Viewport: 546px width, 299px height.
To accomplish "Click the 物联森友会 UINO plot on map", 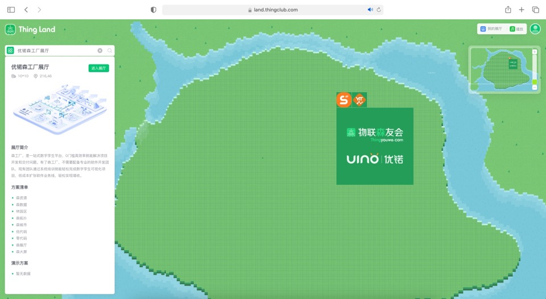I will click(375, 146).
